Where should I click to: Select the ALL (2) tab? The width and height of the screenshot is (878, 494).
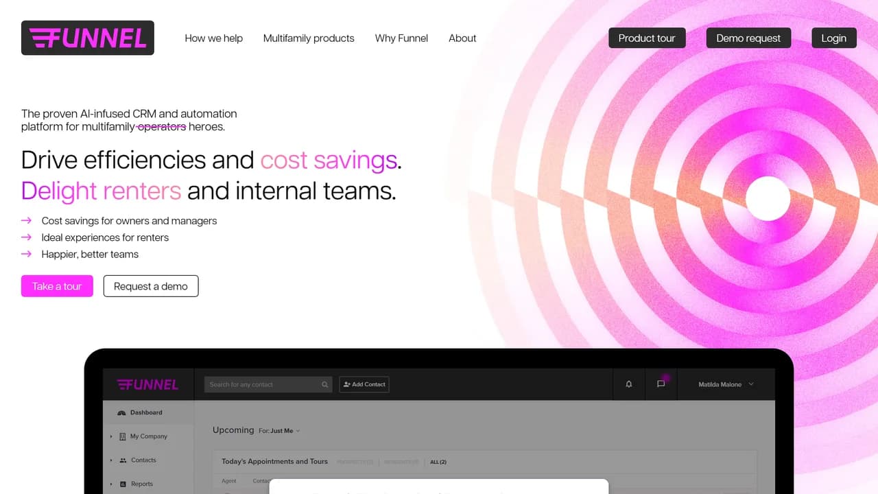tap(438, 462)
